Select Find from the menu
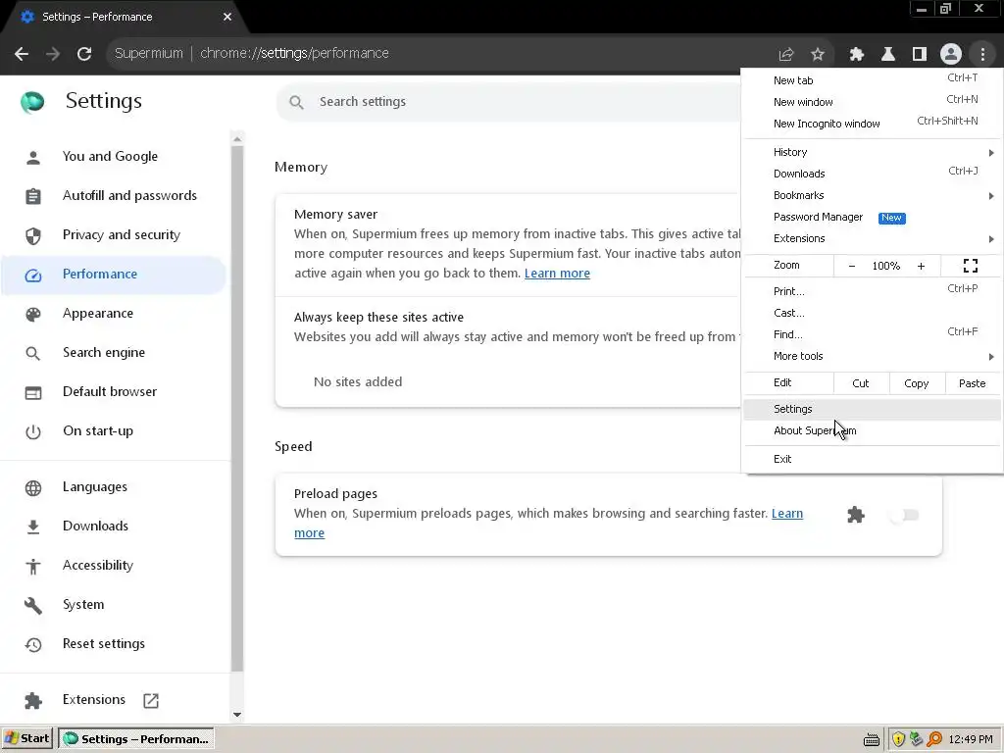1004x753 pixels. [x=872, y=334]
